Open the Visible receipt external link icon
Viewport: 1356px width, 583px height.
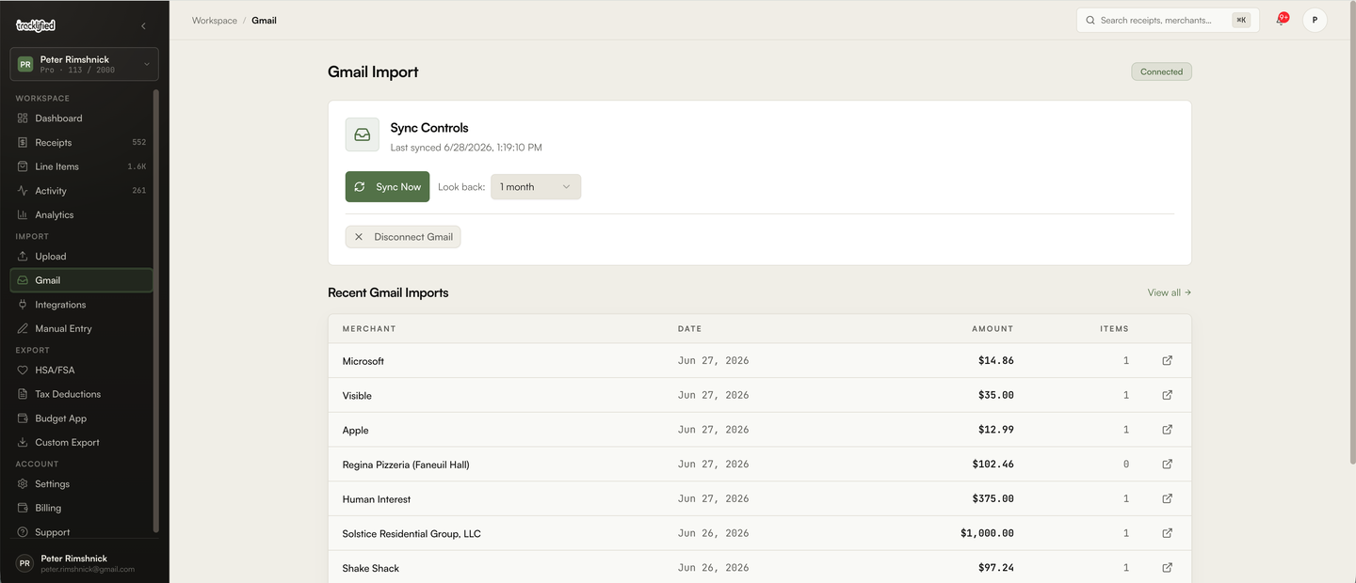pos(1168,395)
